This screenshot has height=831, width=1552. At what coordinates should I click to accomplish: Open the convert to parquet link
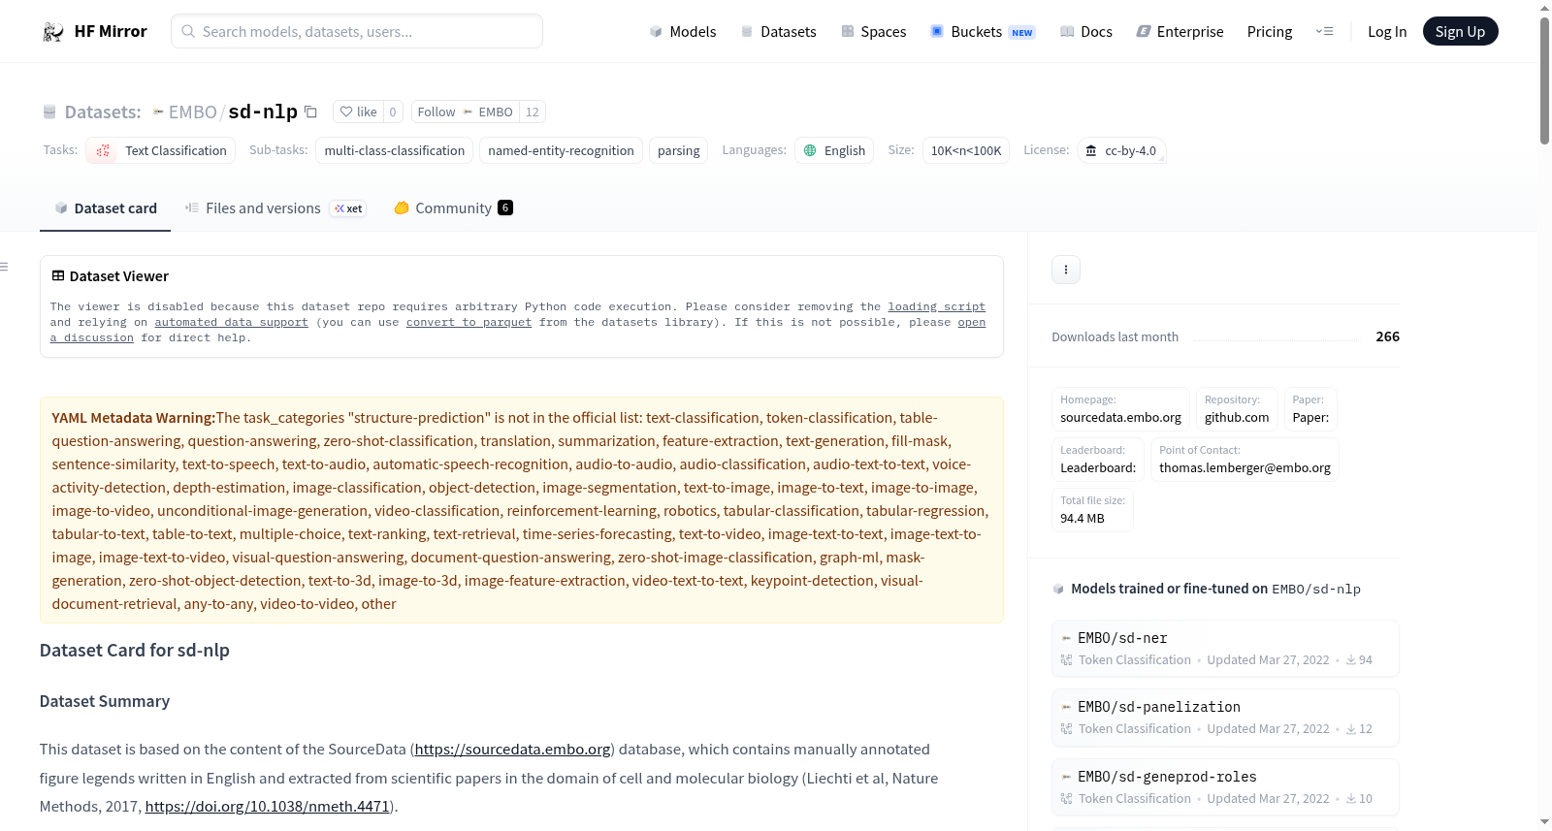coord(469,322)
